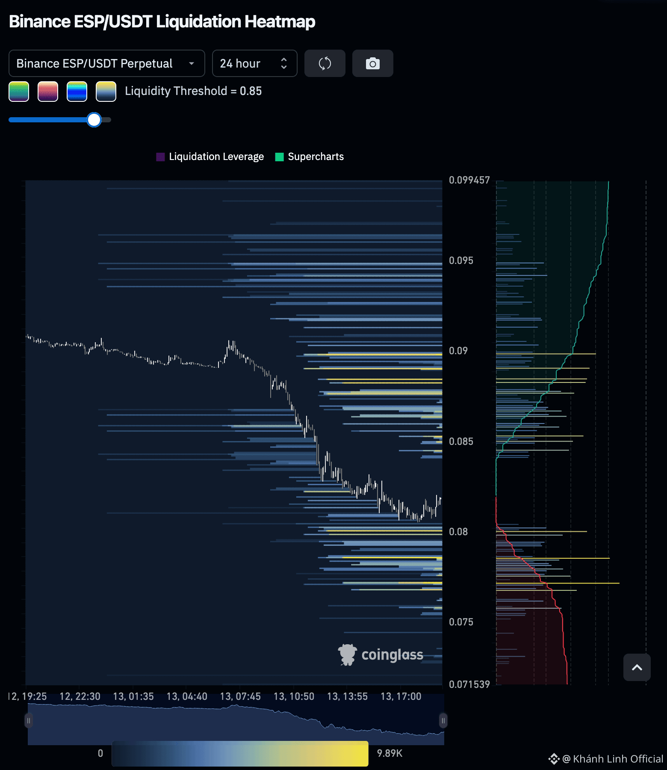Screen dimensions: 667x770
Task: Select the blue-green color scheme swatch
Action: (x=77, y=92)
